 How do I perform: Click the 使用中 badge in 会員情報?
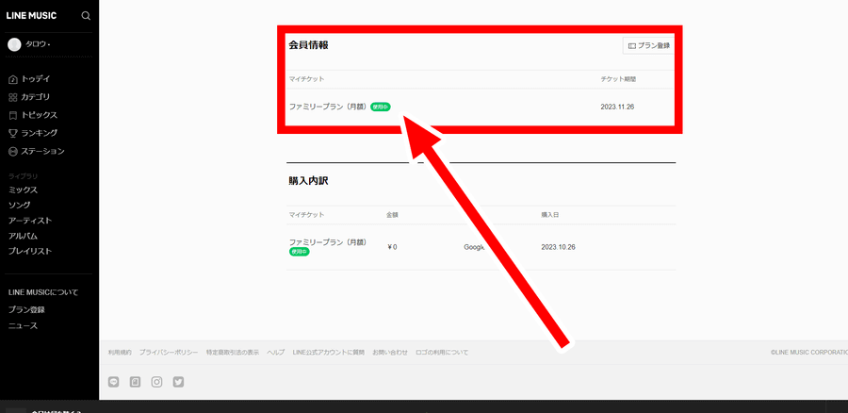[x=381, y=107]
